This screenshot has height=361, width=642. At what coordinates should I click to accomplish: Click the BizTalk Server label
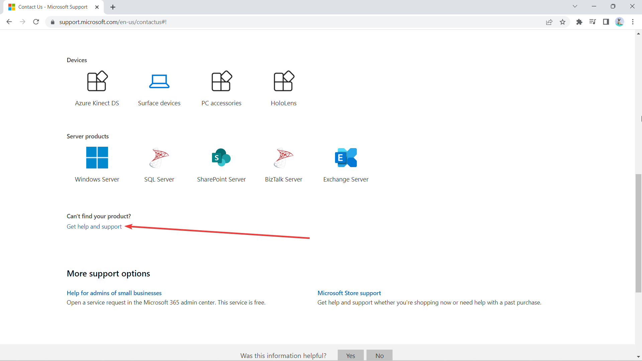tap(284, 179)
